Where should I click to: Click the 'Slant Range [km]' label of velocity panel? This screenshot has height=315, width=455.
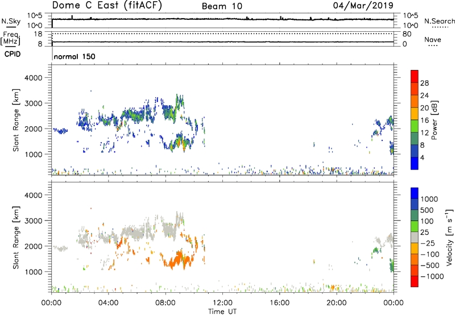[x=16, y=238]
